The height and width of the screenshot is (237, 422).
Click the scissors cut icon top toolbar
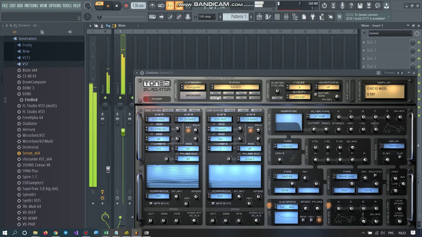(333, 6)
